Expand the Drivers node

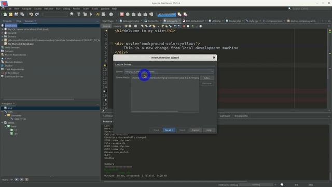point(2,36)
